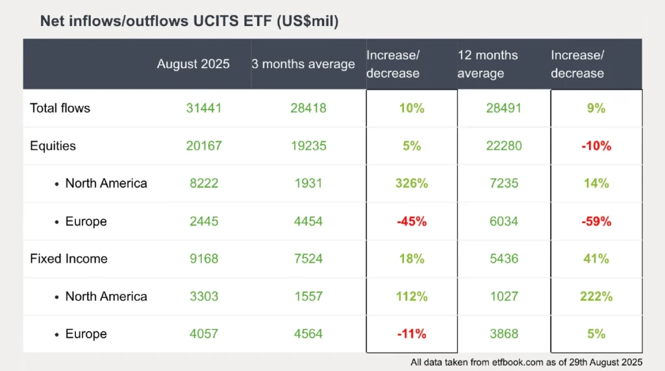This screenshot has height=371, width=665.
Task: Select the green 222% increase cell
Action: tap(596, 296)
